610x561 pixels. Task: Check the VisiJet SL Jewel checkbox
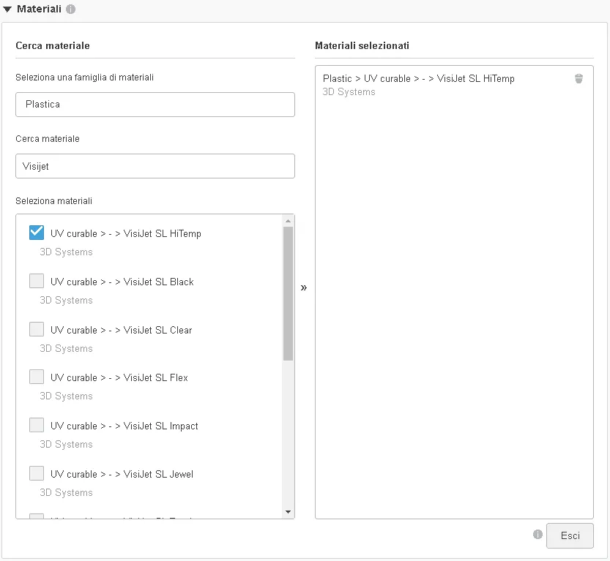pyautogui.click(x=37, y=473)
